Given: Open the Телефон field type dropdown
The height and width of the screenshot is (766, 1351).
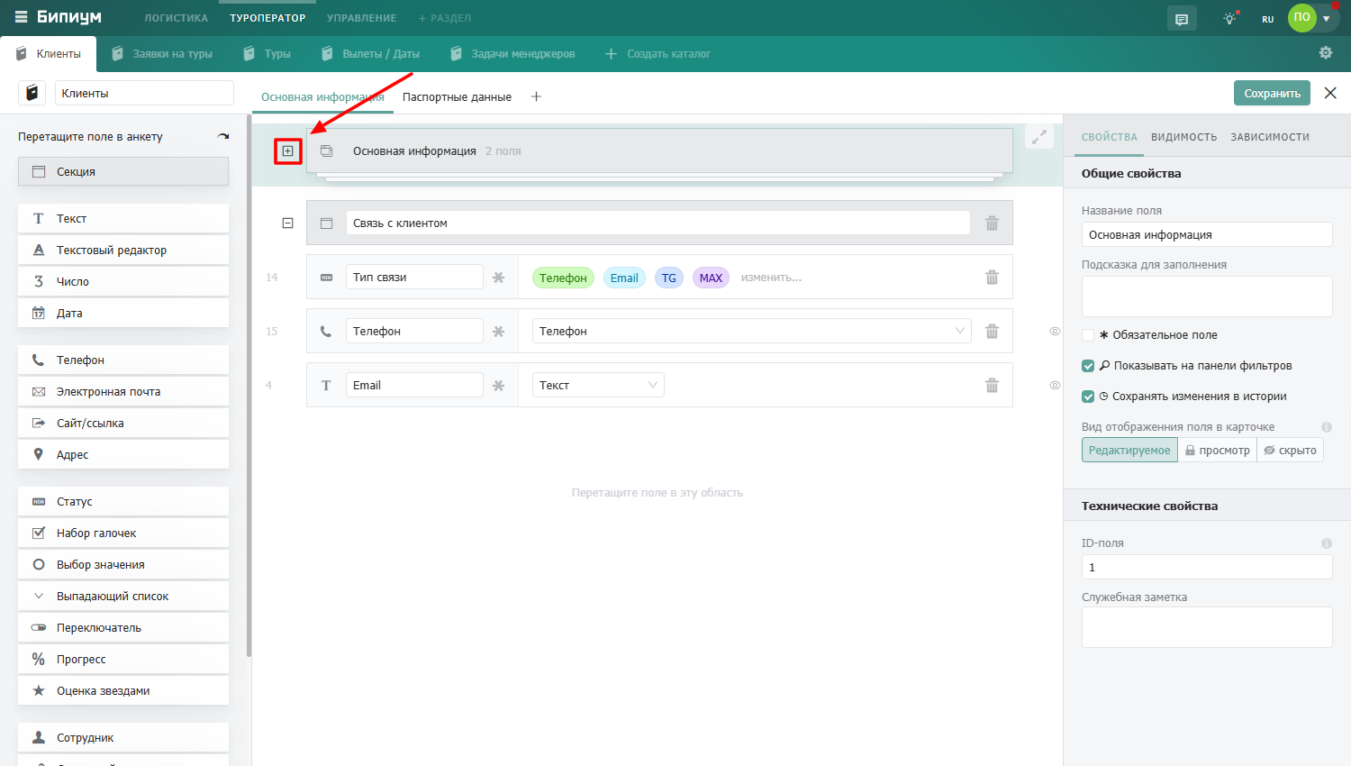Looking at the screenshot, I should [x=752, y=331].
